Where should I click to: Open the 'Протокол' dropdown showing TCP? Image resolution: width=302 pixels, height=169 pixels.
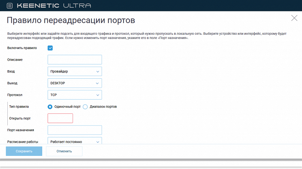[75, 95]
